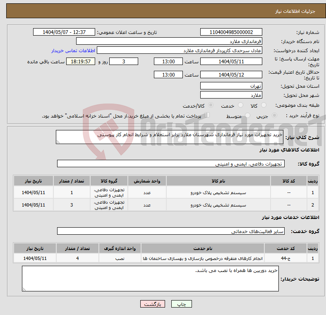The image size is (326, 315).
Task: Click the unit cell عدد in goods row 2
Action: pos(147,205)
